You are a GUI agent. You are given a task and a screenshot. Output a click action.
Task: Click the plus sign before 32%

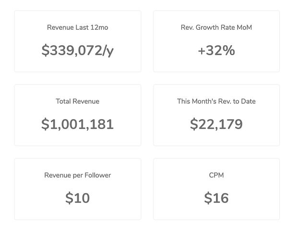(202, 51)
